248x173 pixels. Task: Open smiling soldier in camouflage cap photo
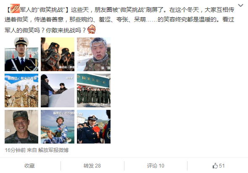21,127
